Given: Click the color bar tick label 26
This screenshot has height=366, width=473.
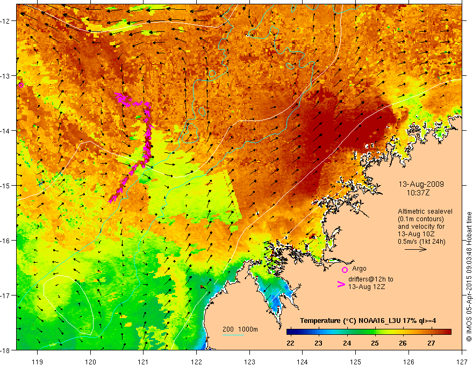Looking at the screenshot, I should tap(403, 343).
